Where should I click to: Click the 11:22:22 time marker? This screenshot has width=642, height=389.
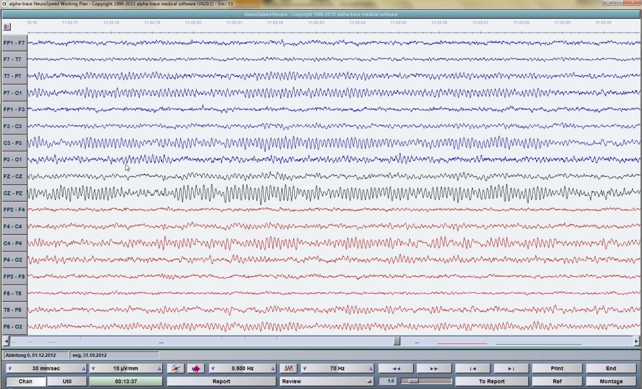pos(275,22)
